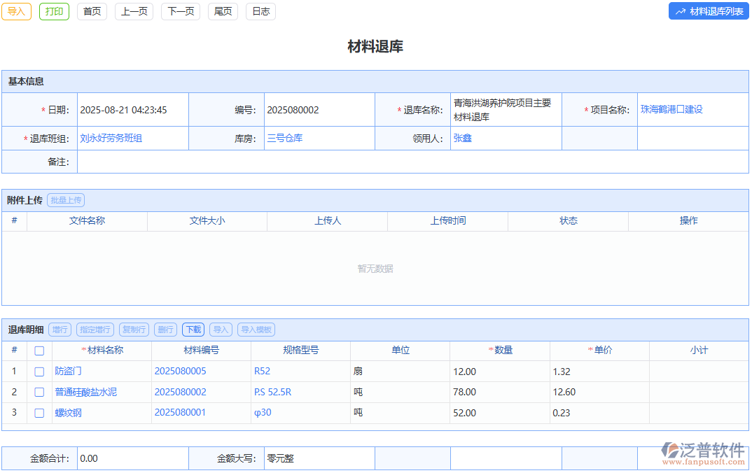Open the 刘永好劳务班组 link

click(111, 139)
